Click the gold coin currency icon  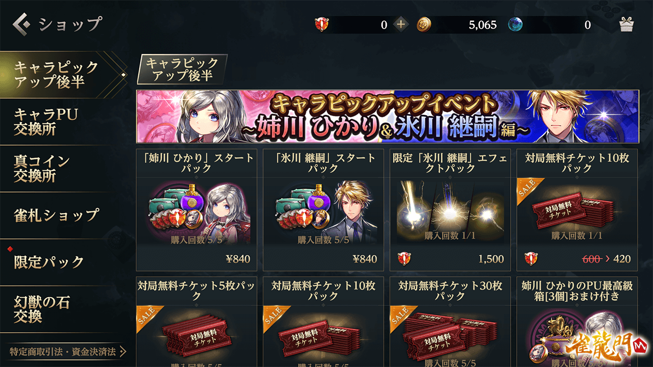tap(424, 24)
